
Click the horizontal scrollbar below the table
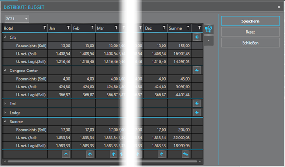(x=102, y=162)
